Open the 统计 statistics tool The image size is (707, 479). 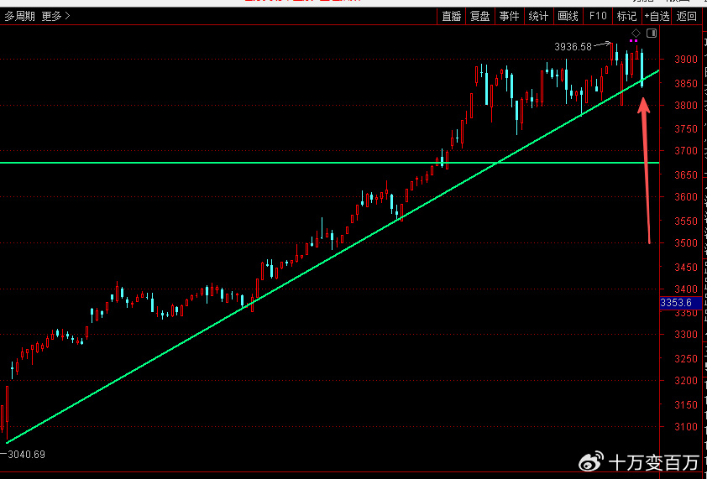pyautogui.click(x=538, y=16)
